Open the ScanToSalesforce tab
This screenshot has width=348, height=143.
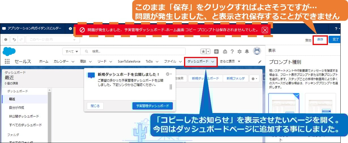[129, 61]
